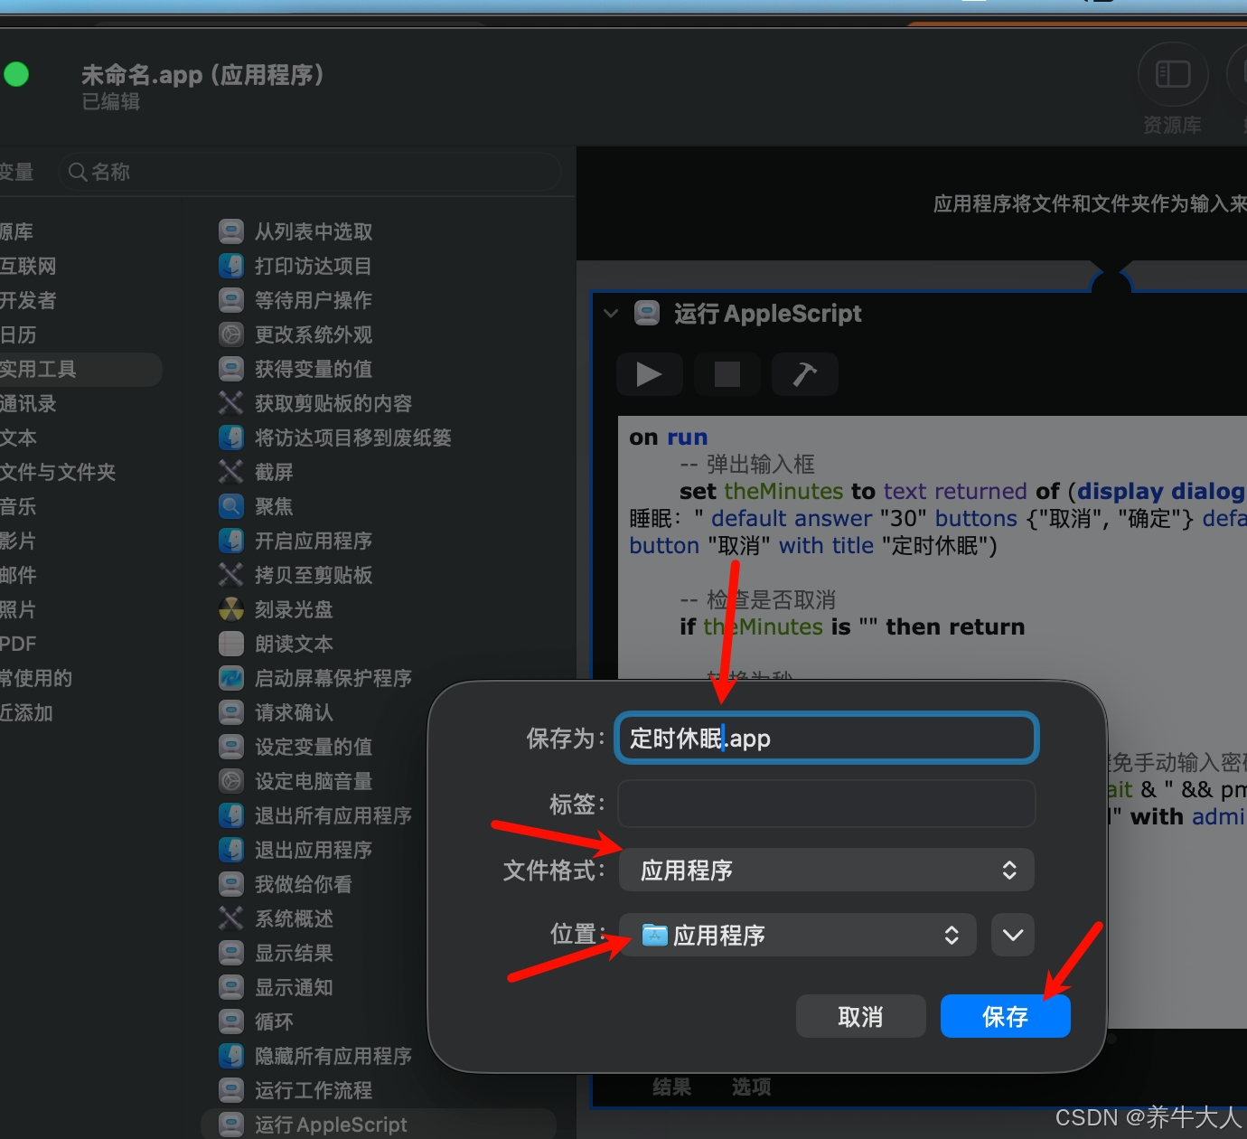Open the 位置 location dropdown

pos(798,935)
